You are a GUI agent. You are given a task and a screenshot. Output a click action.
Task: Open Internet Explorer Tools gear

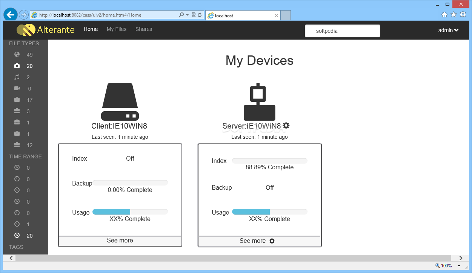[463, 15]
